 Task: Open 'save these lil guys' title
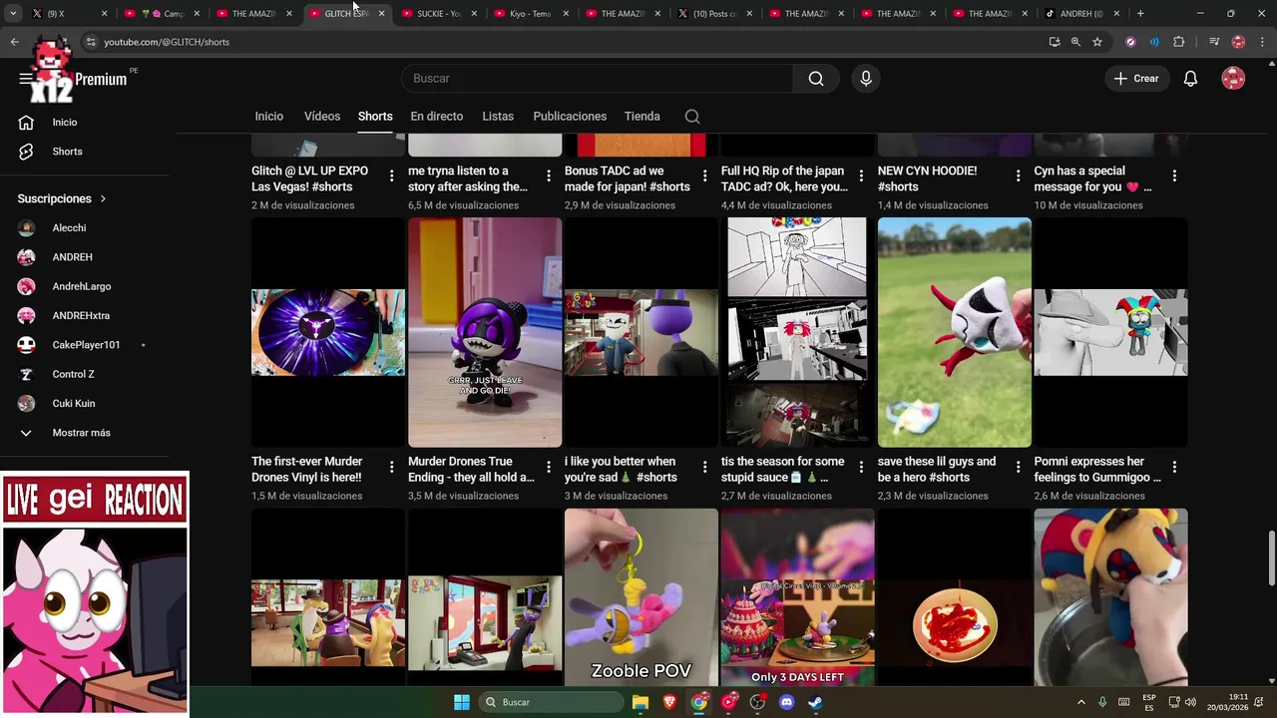937,470
